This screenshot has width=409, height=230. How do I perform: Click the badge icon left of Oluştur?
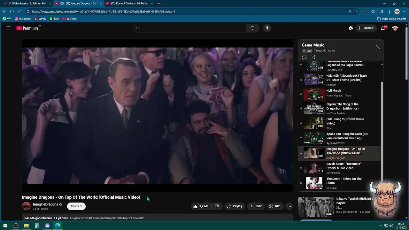point(351,28)
